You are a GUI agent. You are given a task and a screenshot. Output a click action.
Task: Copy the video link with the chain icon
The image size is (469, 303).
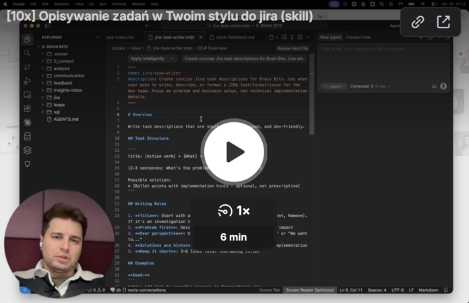pos(418,22)
